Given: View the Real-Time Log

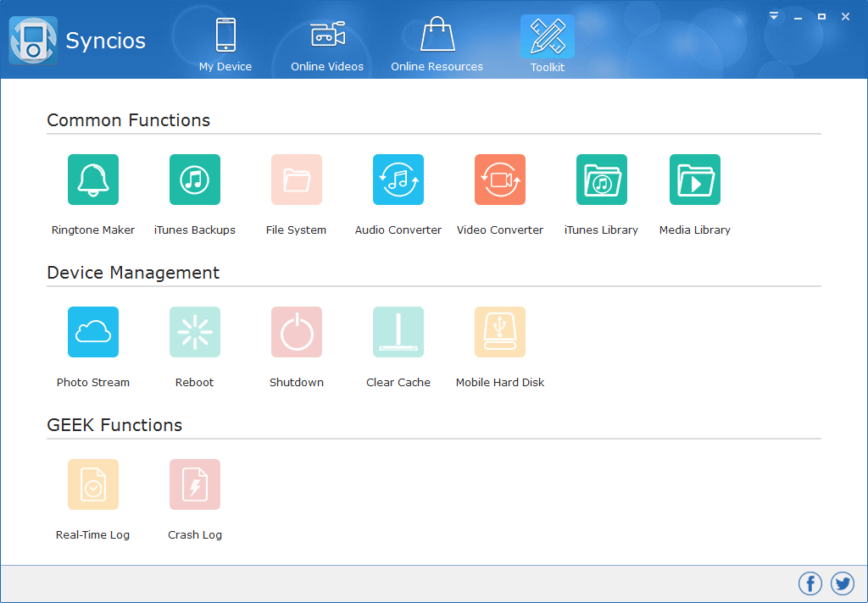Looking at the screenshot, I should point(93,484).
